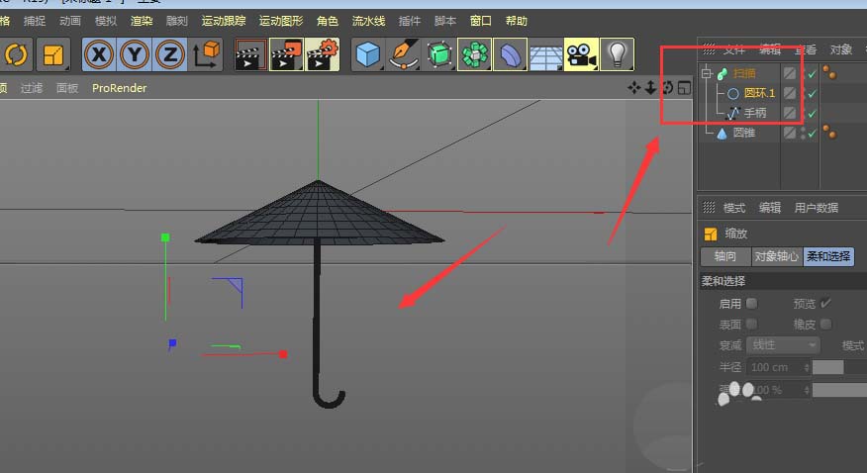Screen dimensions: 867x473
Task: Open the array modeling objects
Action: click(474, 54)
